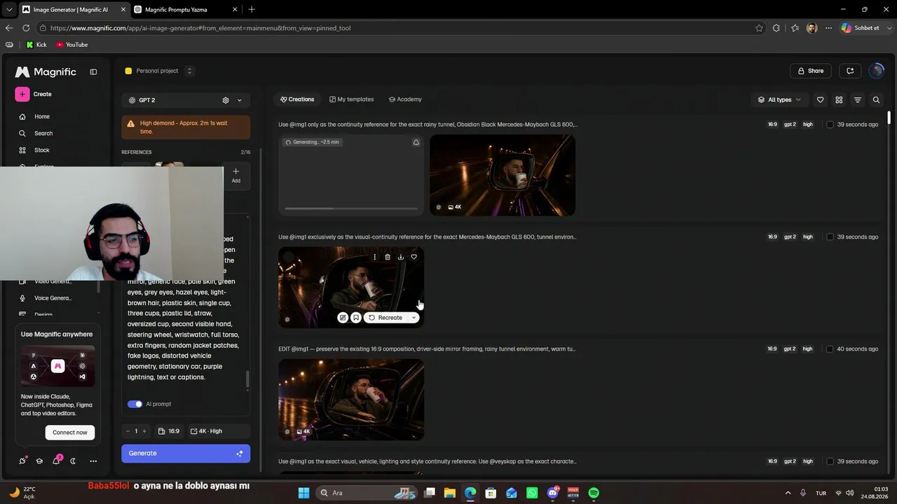
Task: Click the Magnific logo
Action: (46, 71)
